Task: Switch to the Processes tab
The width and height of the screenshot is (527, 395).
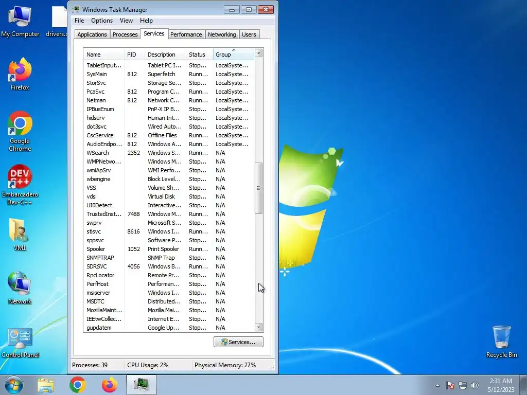Action: 125,34
